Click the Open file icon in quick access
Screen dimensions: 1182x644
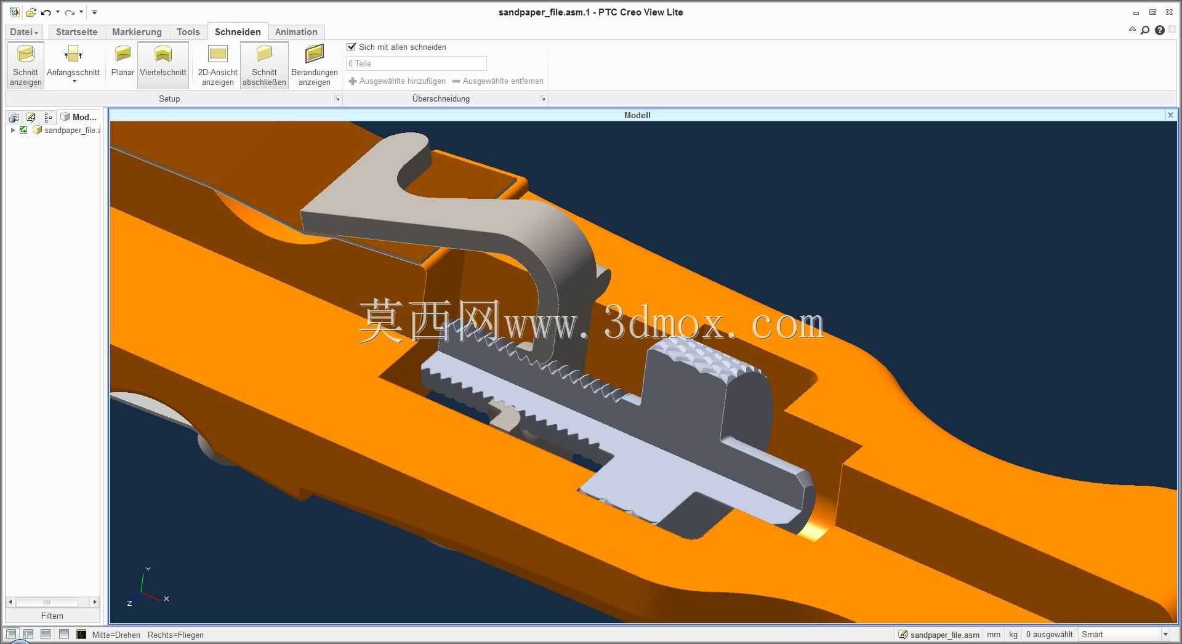pos(31,12)
